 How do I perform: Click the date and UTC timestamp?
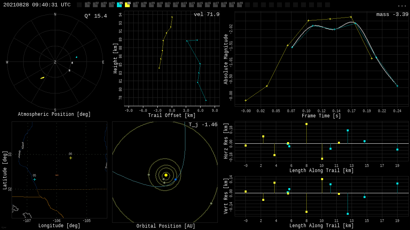[x=37, y=5]
